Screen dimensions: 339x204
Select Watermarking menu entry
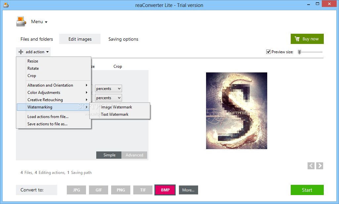click(54, 107)
